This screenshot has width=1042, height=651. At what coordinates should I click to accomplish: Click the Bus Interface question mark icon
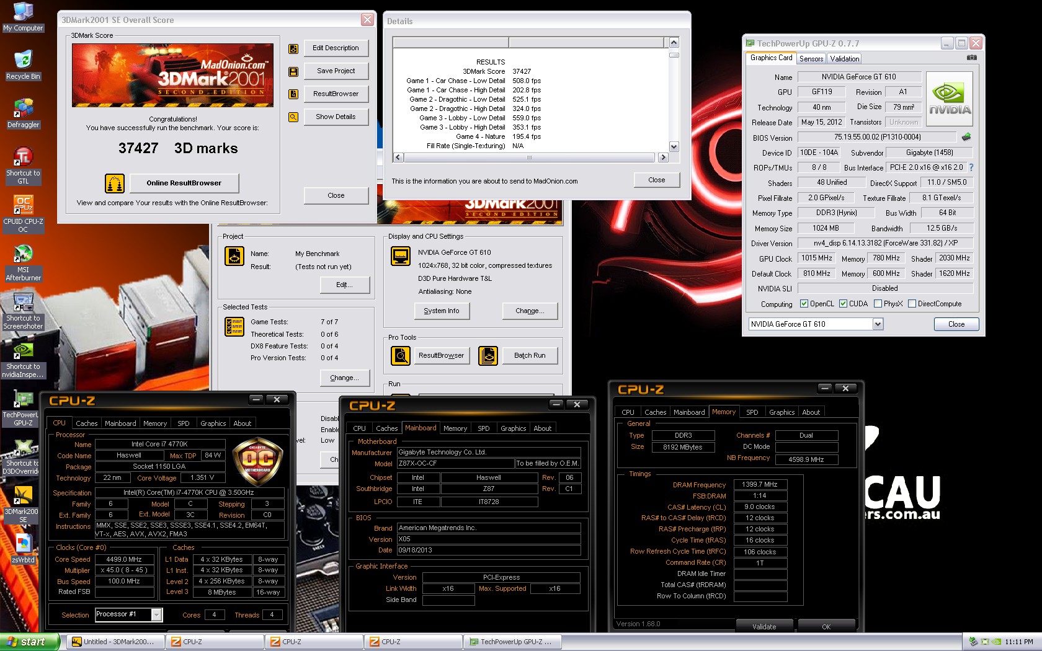click(x=971, y=167)
